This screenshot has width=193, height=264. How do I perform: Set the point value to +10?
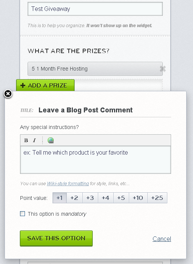[138, 198]
